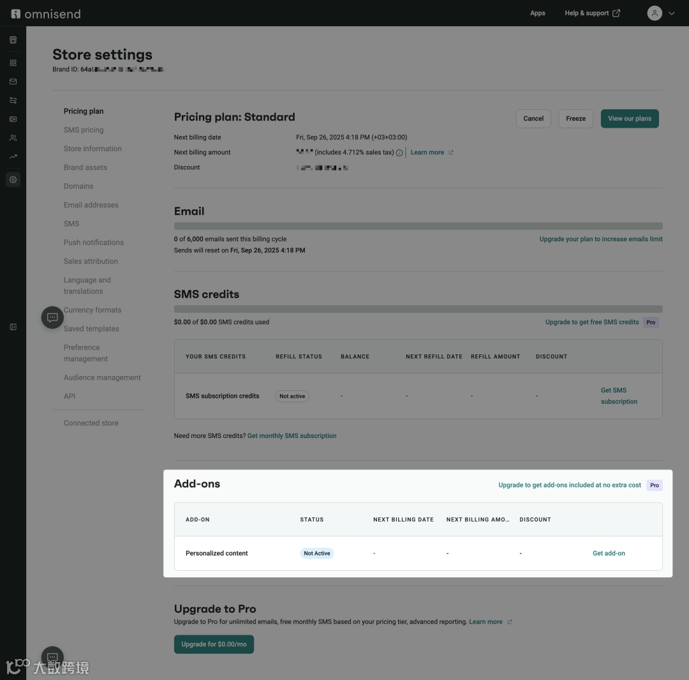Image resolution: width=689 pixels, height=680 pixels.
Task: Click the Not Active add-on status badge
Action: point(317,554)
